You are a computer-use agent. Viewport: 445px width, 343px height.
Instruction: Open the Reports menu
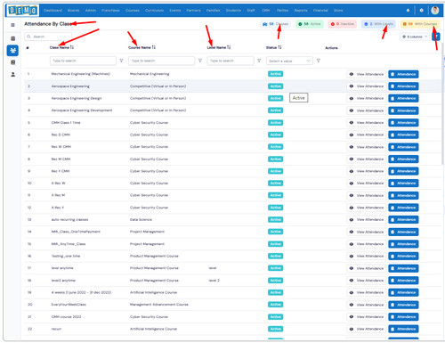[301, 11]
